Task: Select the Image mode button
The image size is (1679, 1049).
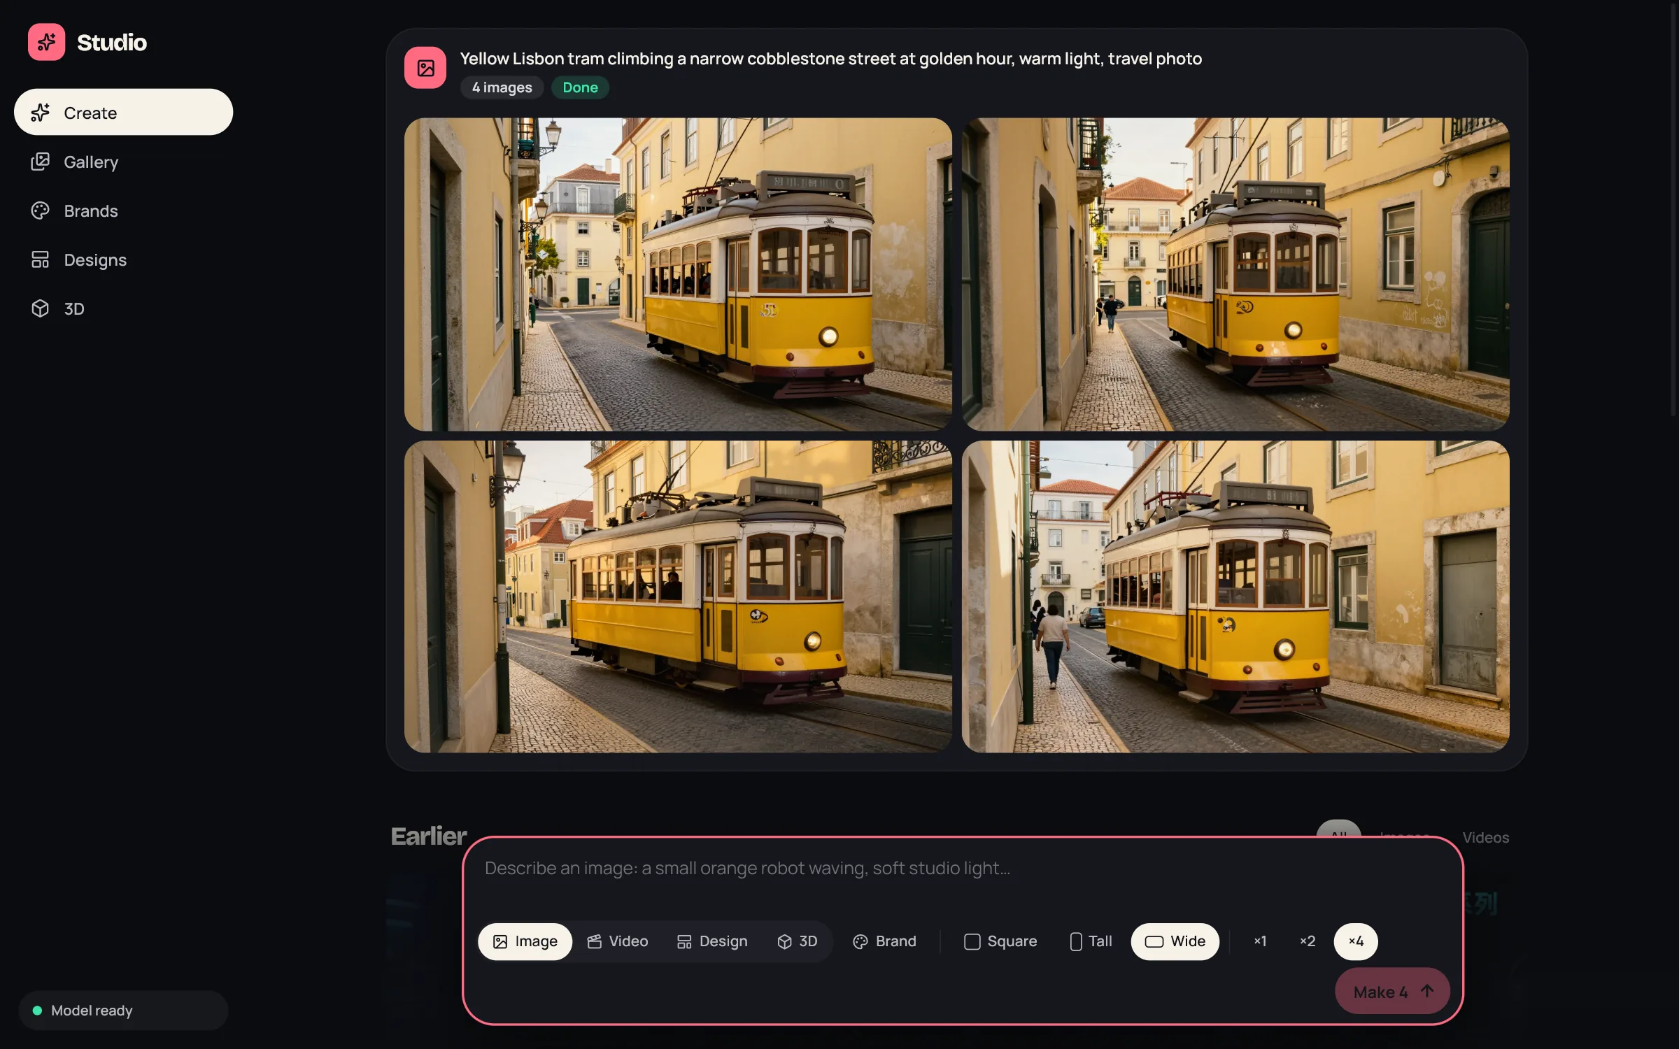Action: coord(525,941)
